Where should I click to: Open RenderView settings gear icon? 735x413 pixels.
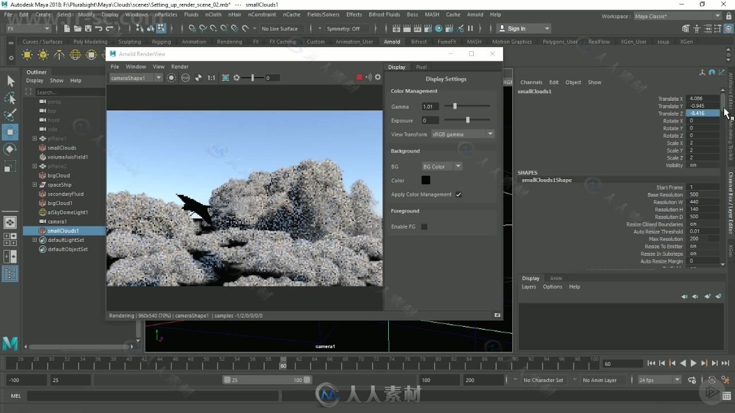point(378,77)
